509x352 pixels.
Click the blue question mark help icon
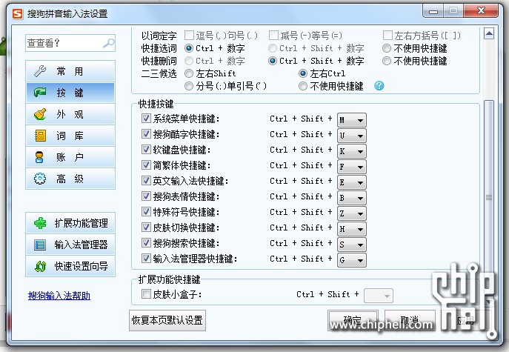(379, 86)
